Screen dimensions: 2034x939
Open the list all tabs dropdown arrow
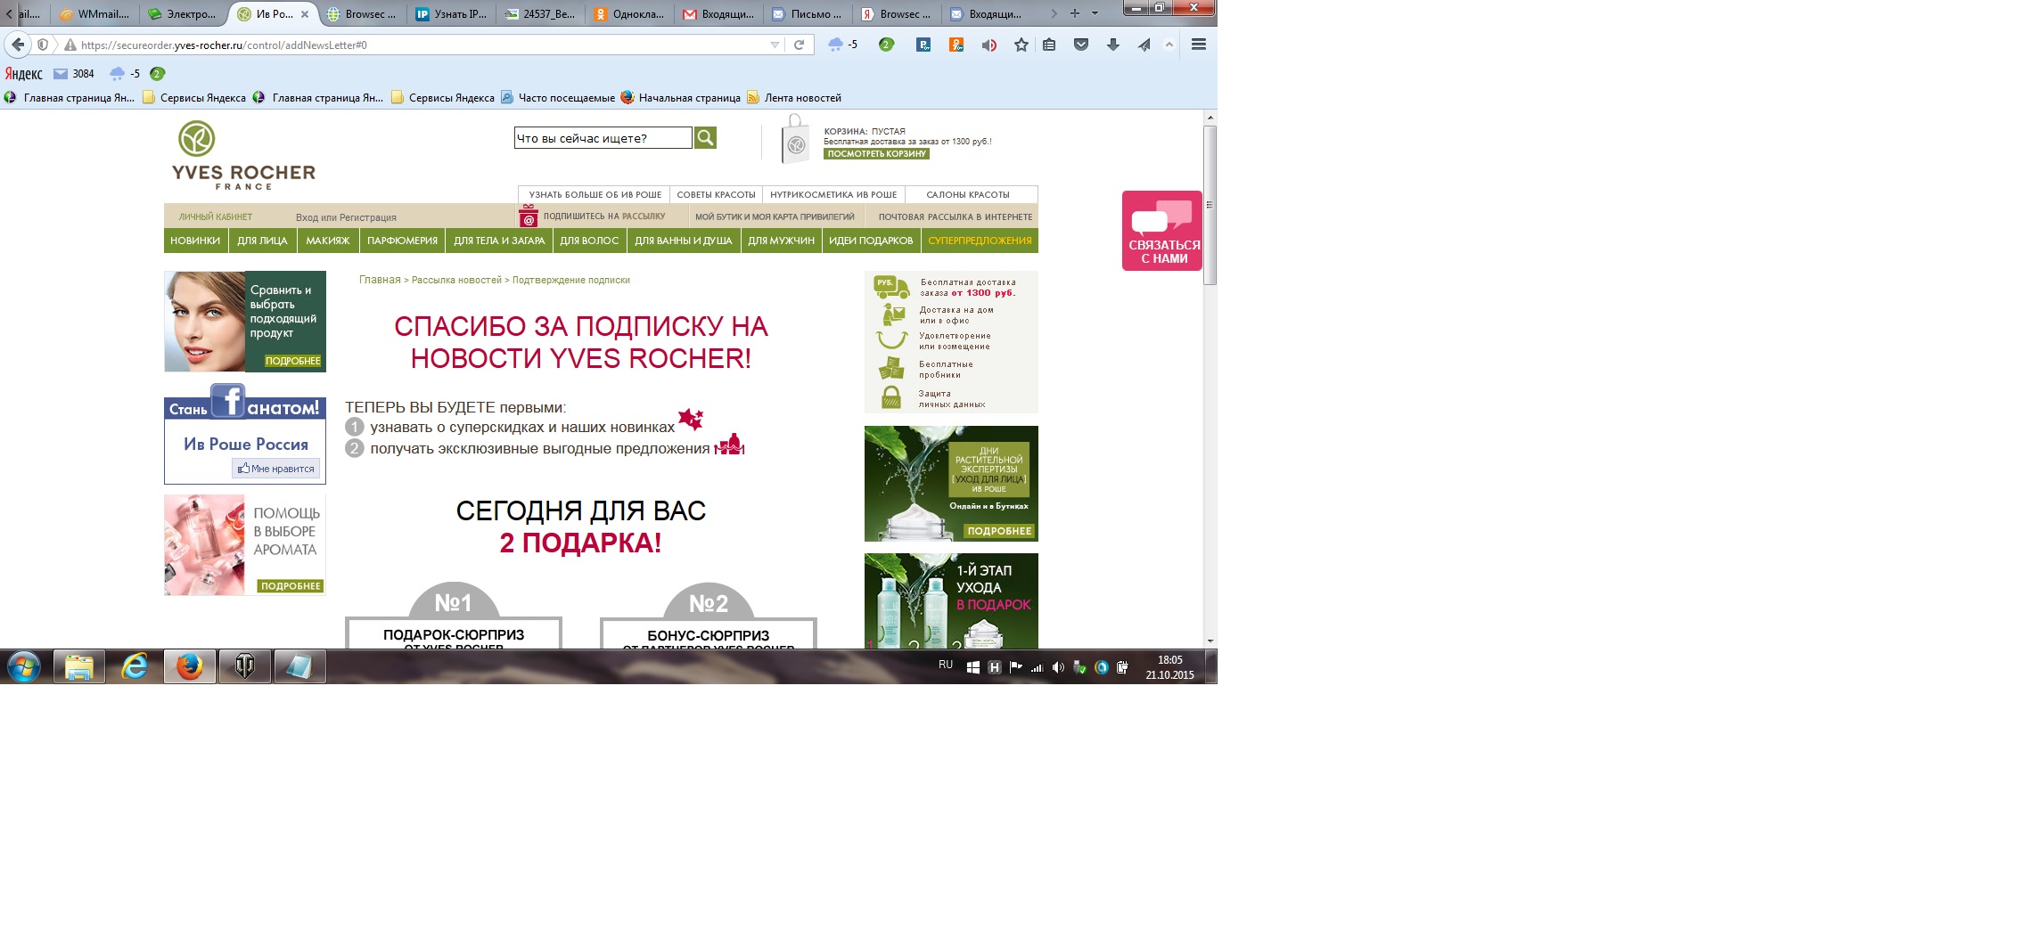[1095, 13]
